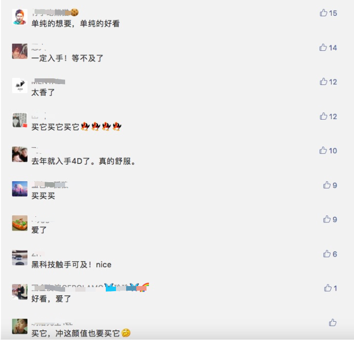
Task: Give a thumbs-up to "去年就入手4D了" comment
Action: pyautogui.click(x=323, y=150)
